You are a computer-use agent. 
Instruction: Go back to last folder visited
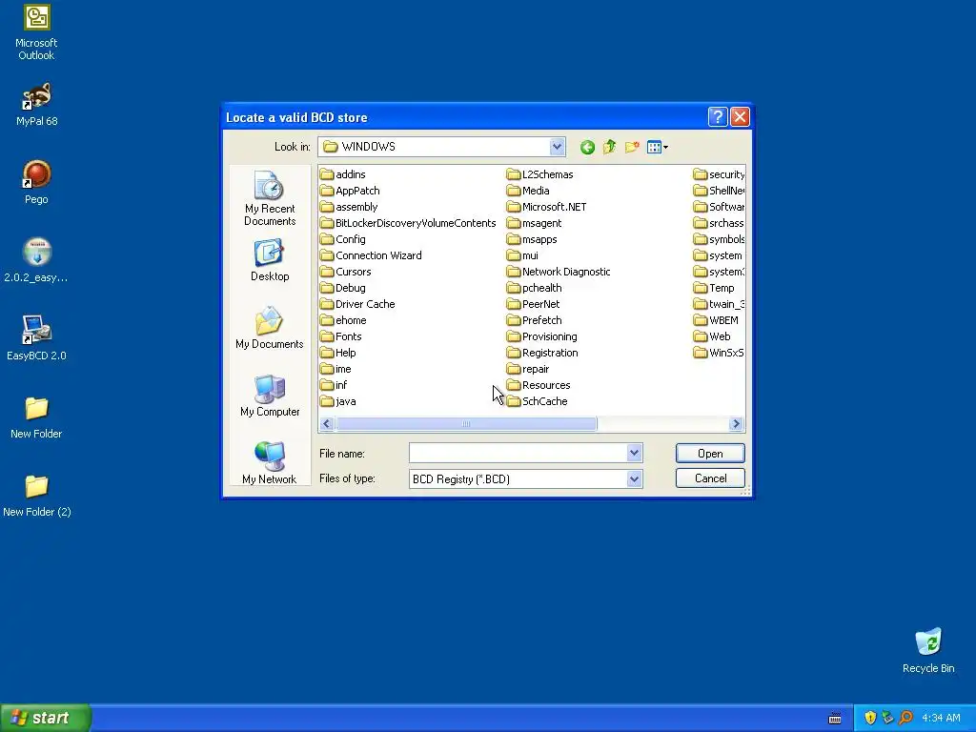(x=587, y=148)
